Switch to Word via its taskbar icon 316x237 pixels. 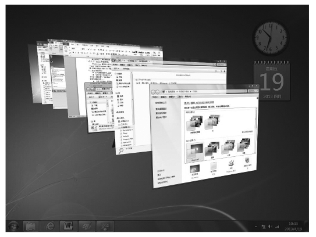[68, 226]
